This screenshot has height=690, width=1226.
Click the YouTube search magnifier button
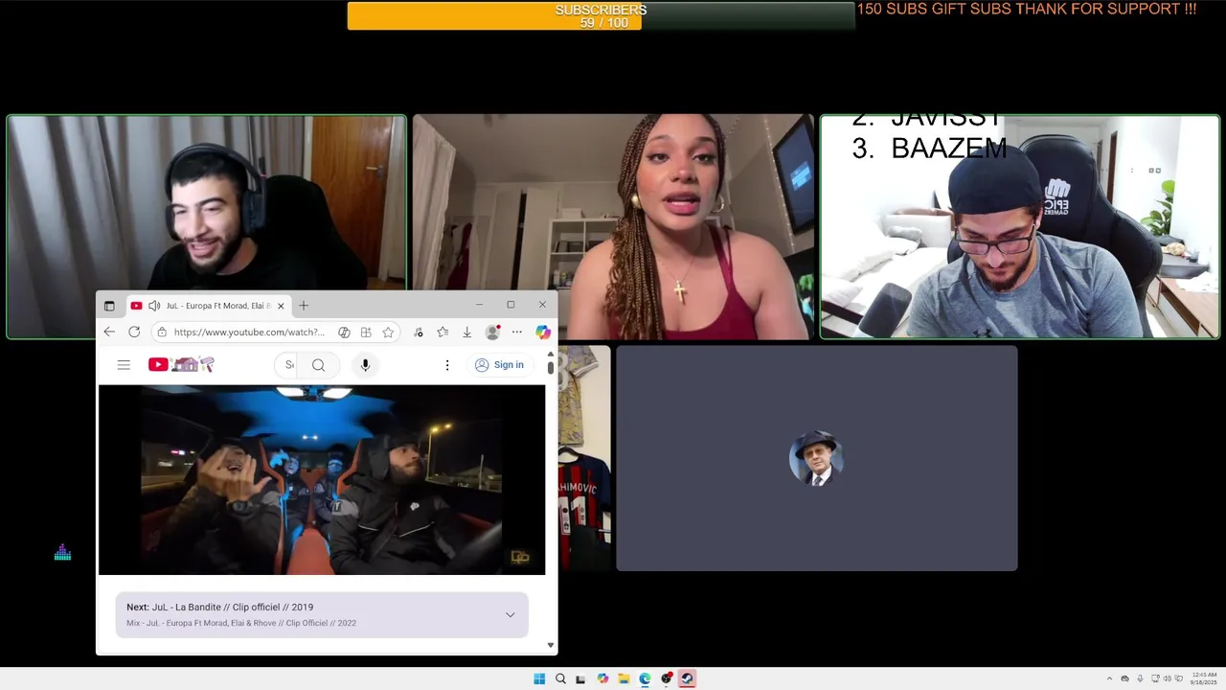coord(319,365)
